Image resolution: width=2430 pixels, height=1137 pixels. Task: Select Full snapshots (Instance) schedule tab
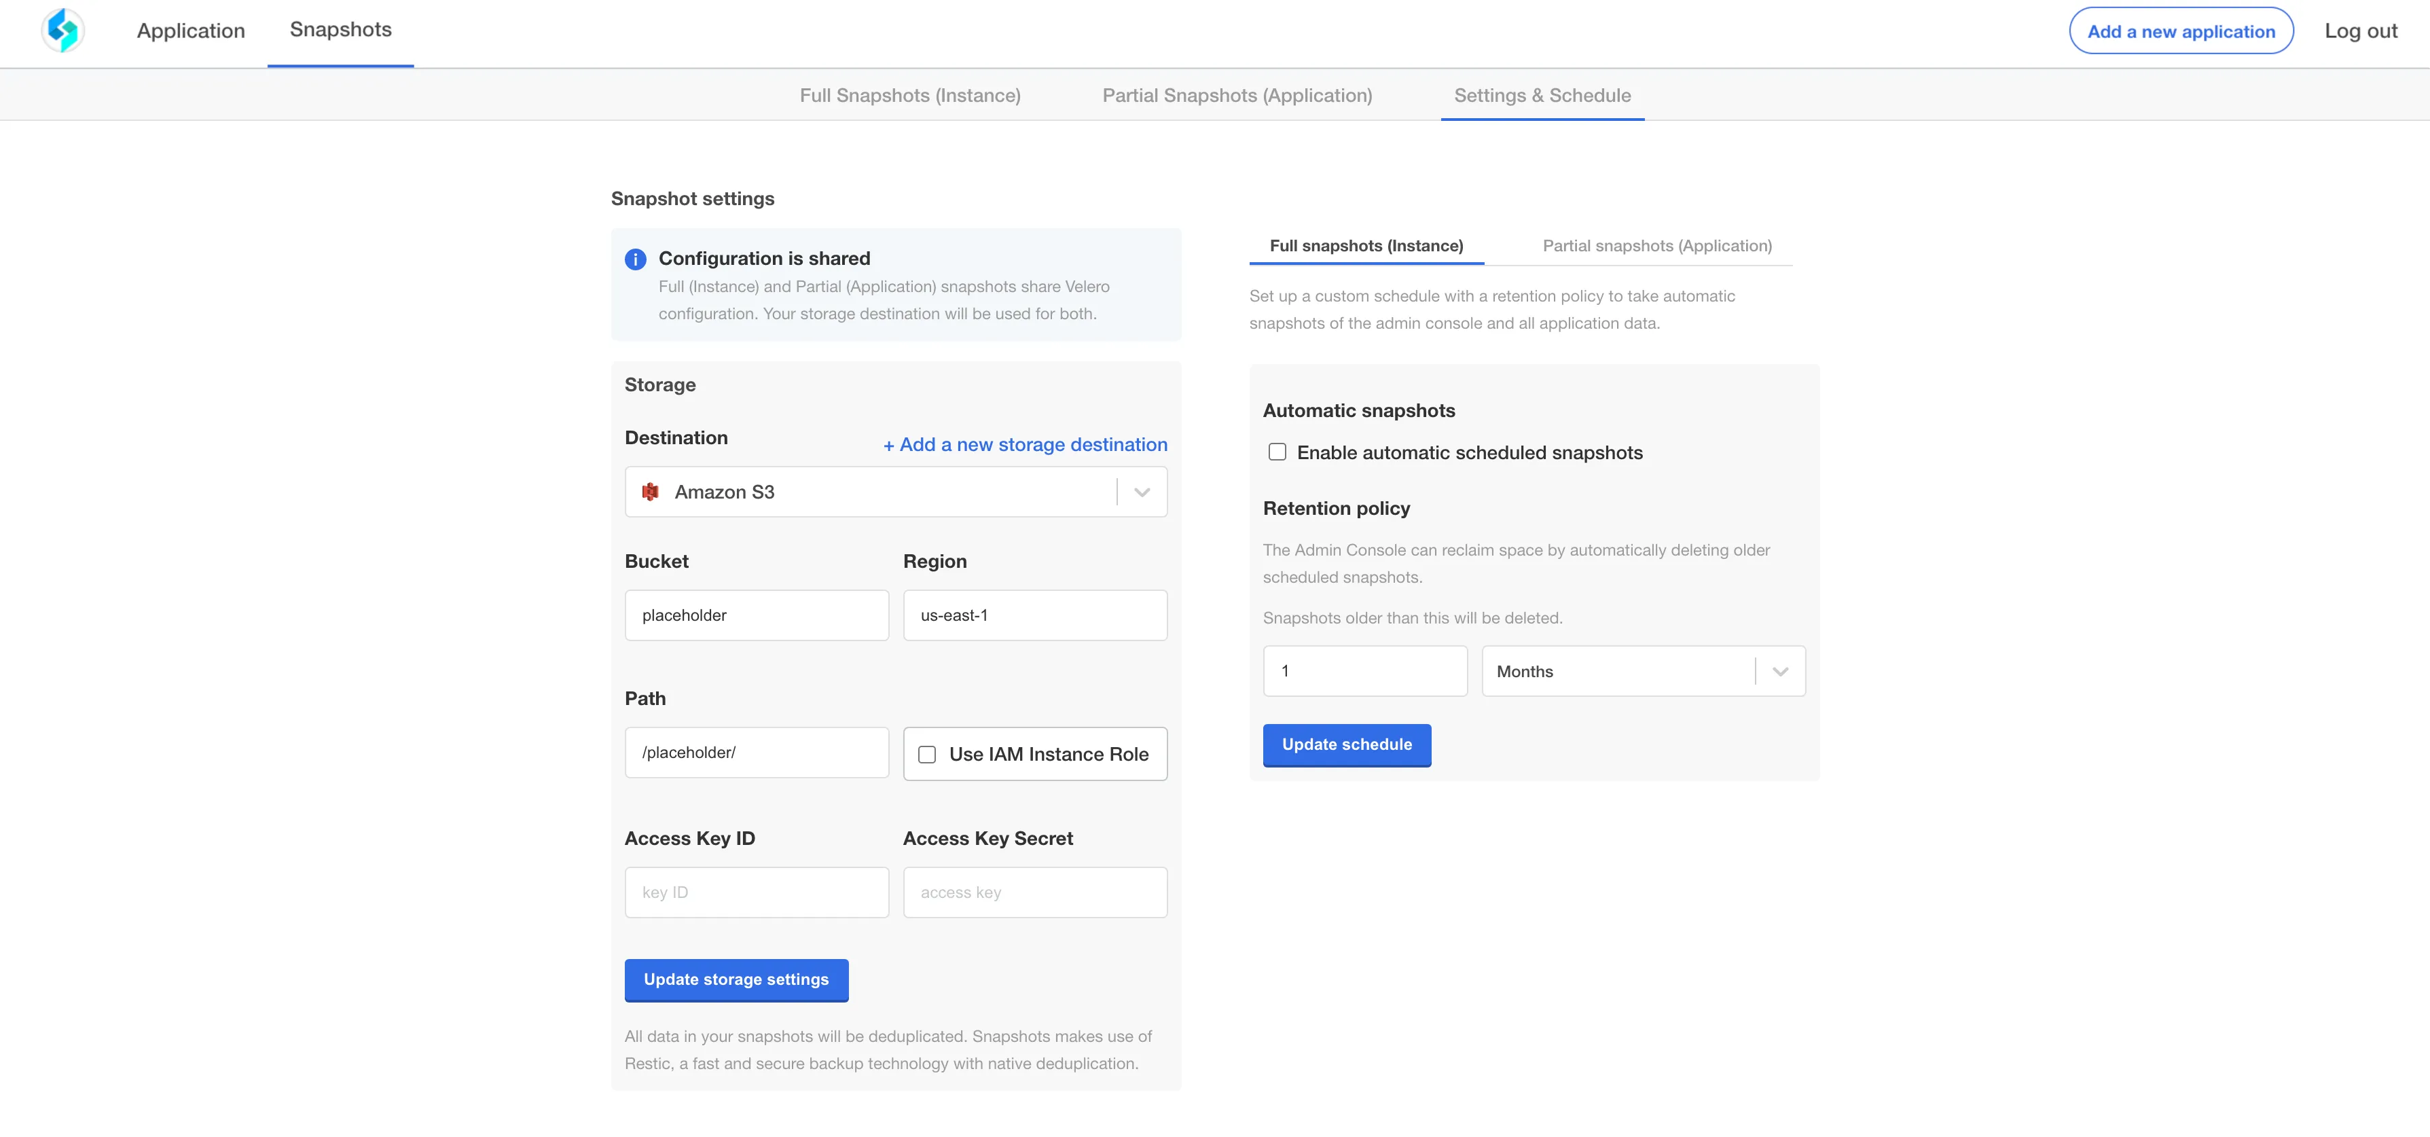1366,245
